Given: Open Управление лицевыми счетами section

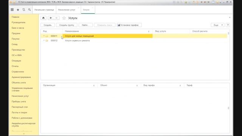Looking at the screenshot, I should (x=22, y=89).
